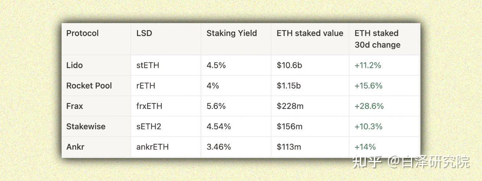Click the 知乎 @白泽研究院 watermark
This screenshot has height=181, width=482.
[x=411, y=162]
